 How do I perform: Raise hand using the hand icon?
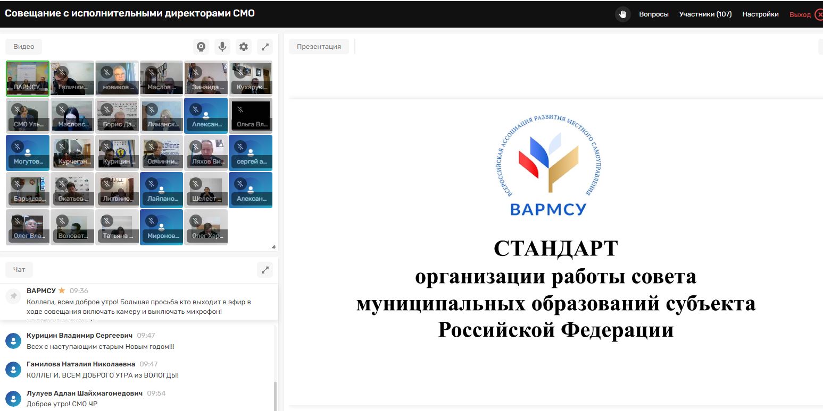622,14
